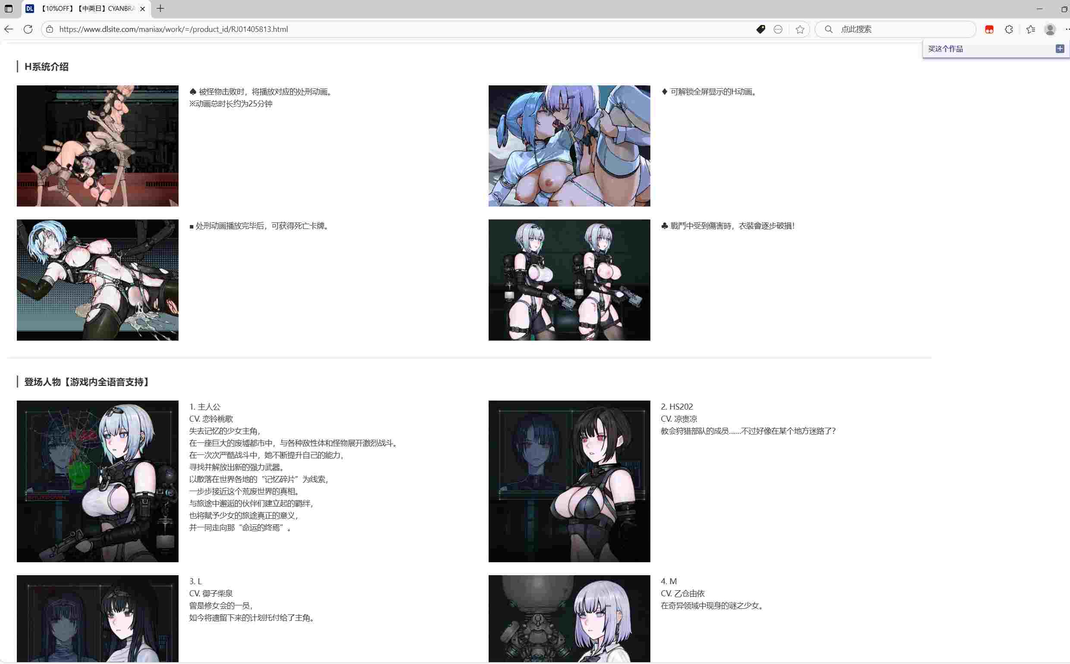Select the CYANBRA product page tab
1070x664 pixels.
tap(86, 8)
